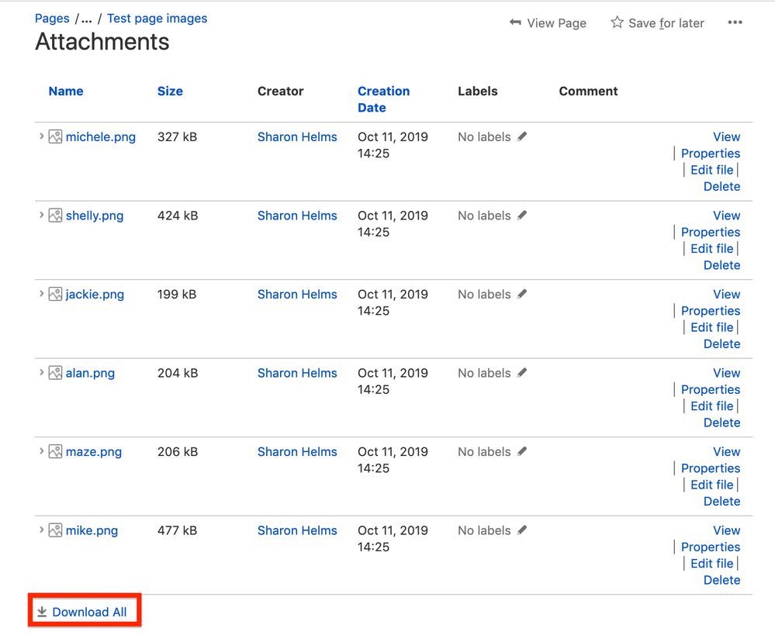775x635 pixels.
Task: Expand the jackie.png row details
Action: click(x=42, y=293)
